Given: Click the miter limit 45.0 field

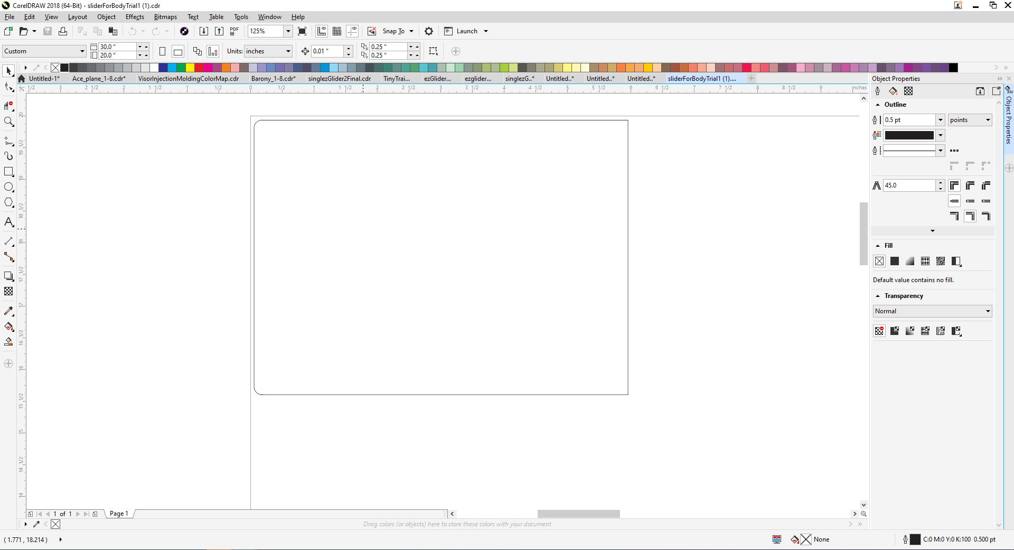Looking at the screenshot, I should [x=910, y=185].
